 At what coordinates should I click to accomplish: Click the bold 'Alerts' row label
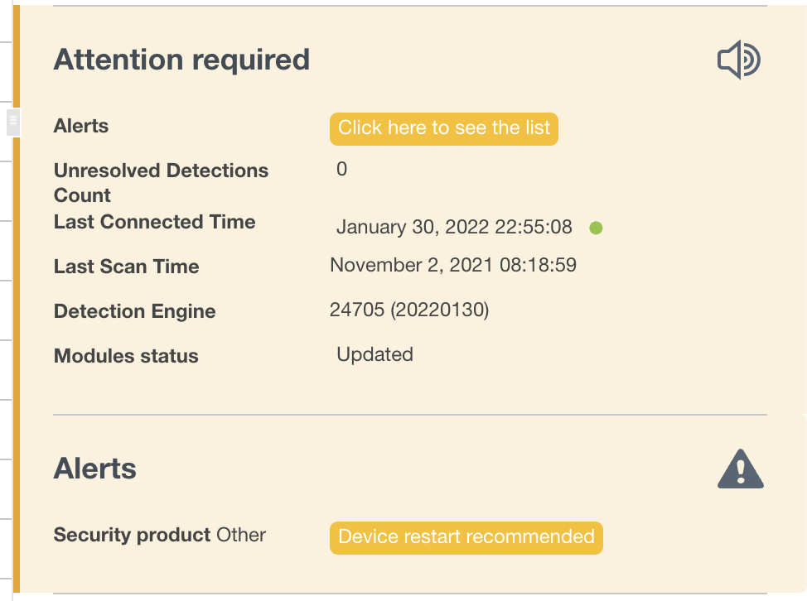click(x=81, y=127)
